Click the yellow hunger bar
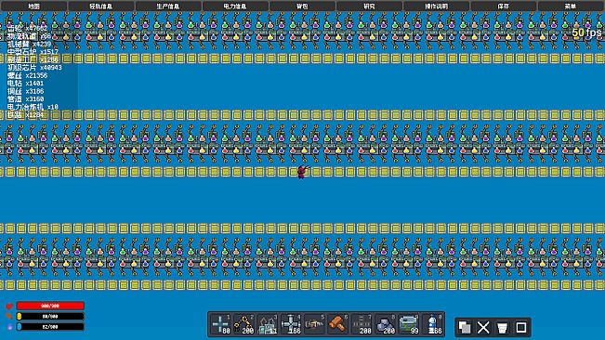 50,316
